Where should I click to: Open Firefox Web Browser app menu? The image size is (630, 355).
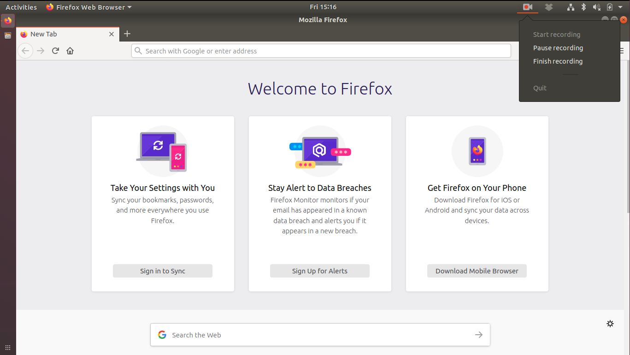click(89, 7)
